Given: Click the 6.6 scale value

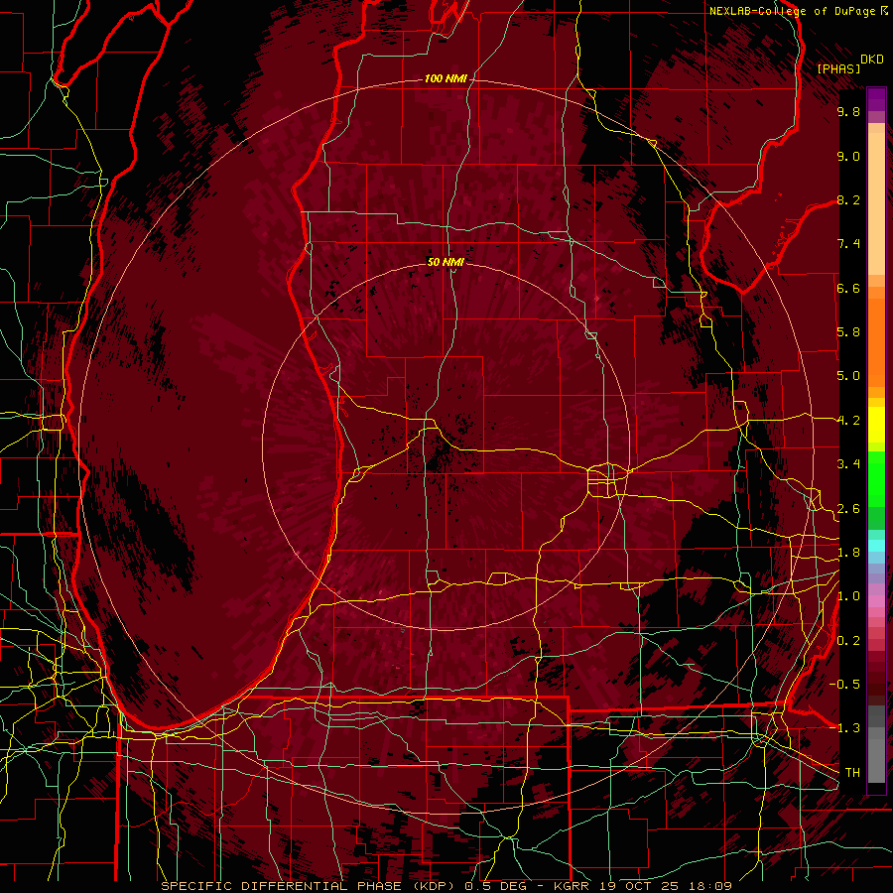Looking at the screenshot, I should click(x=848, y=288).
